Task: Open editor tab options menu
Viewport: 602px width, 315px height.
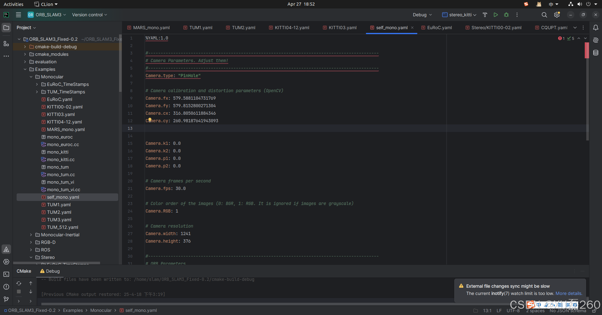Action: 583,28
